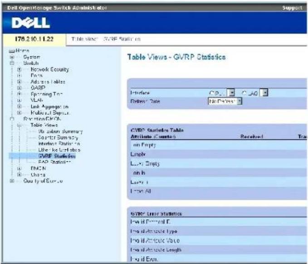Click the Invalid Attribute Type row
Screen dimensions: 308x264
217,231
